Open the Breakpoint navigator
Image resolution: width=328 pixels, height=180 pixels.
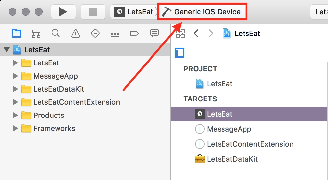pos(134,33)
